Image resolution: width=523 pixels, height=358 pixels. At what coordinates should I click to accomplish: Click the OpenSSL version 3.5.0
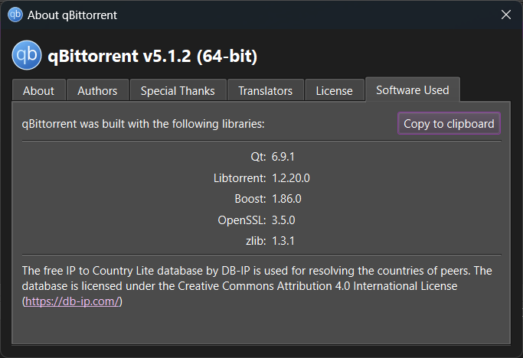[283, 220]
